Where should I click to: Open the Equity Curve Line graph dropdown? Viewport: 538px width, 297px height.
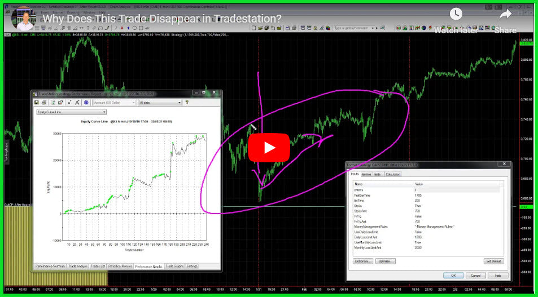71,112
